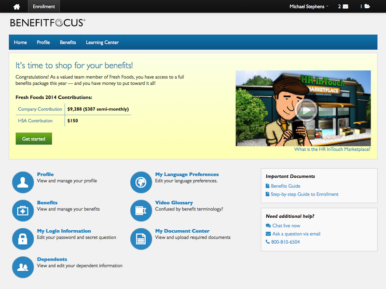386x289 pixels.
Task: Open What is the HR InTouch Marketplace link
Action: pos(332,149)
